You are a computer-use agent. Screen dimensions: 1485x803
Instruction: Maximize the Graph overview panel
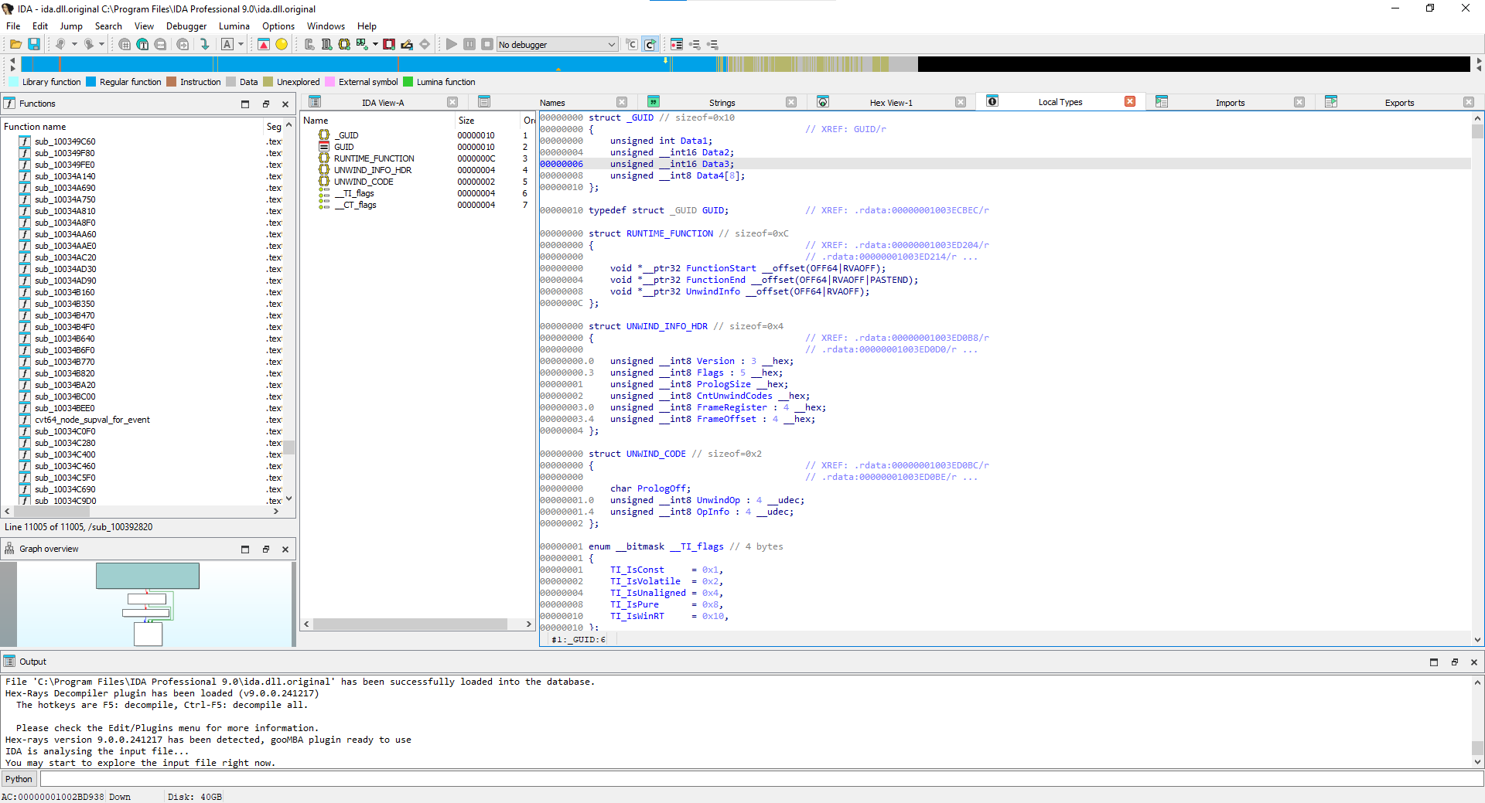coord(245,549)
